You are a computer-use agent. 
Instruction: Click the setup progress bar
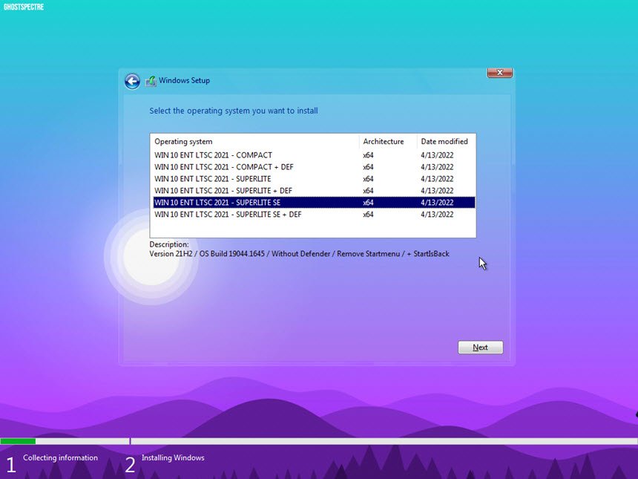click(319, 441)
